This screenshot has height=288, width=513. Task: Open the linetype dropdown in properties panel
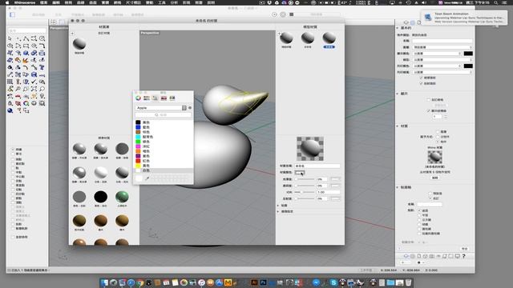(442, 60)
